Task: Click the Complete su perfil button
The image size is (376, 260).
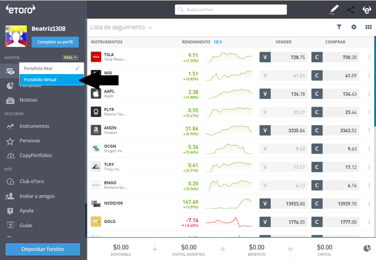Action: tap(55, 42)
